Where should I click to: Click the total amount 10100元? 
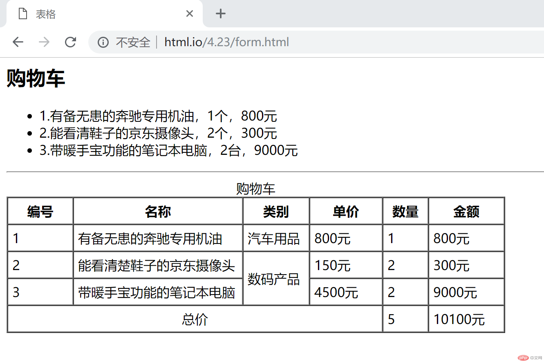pyautogui.click(x=466, y=320)
